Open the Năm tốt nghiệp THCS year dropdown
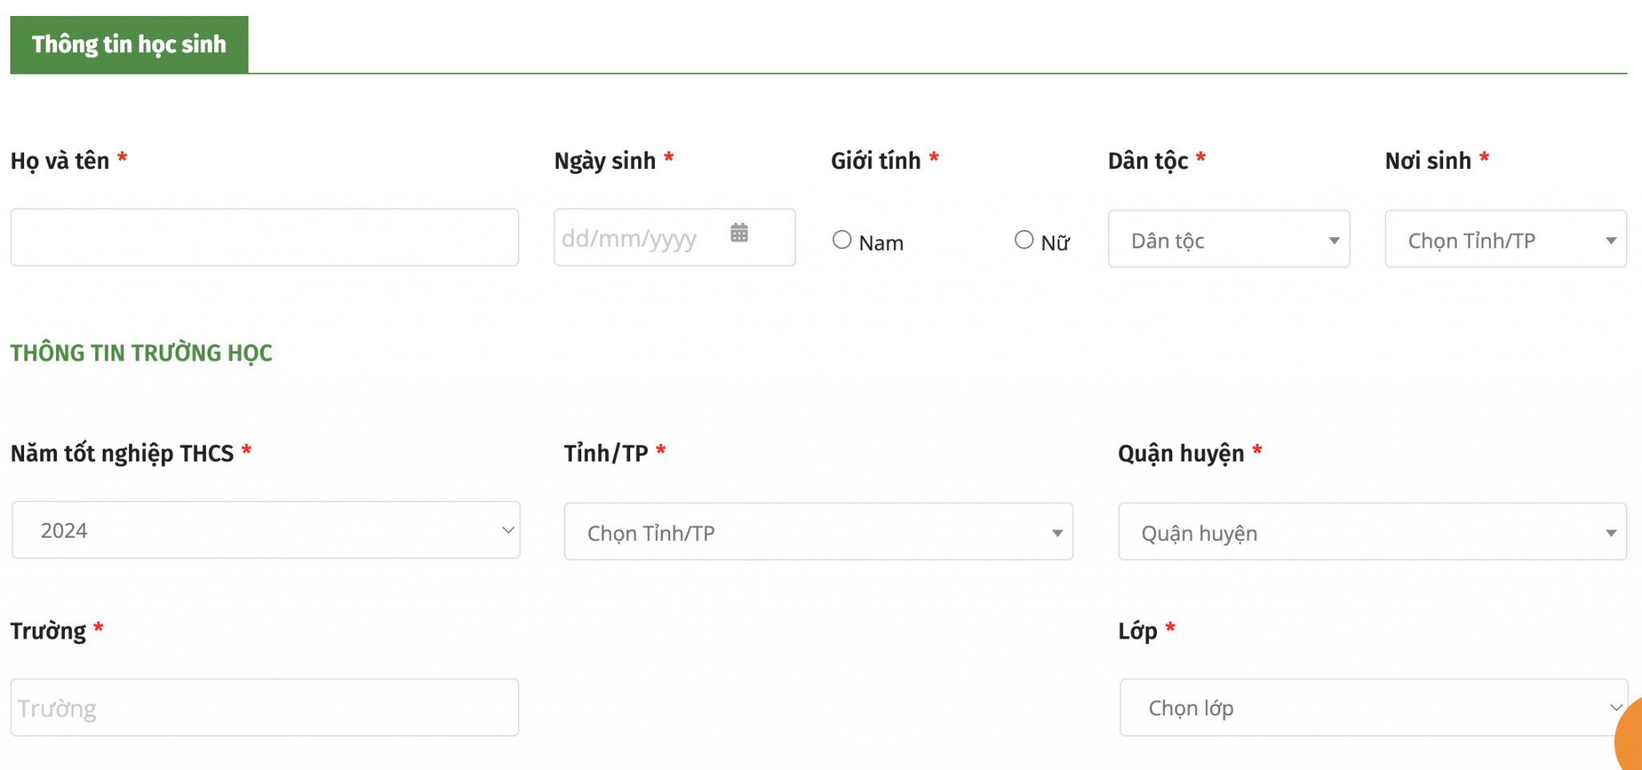Screen dimensions: 1642x770 point(265,530)
